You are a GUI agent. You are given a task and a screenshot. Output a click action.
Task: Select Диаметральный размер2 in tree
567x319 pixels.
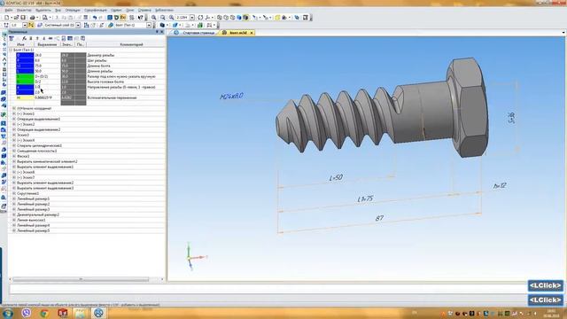[x=38, y=214]
